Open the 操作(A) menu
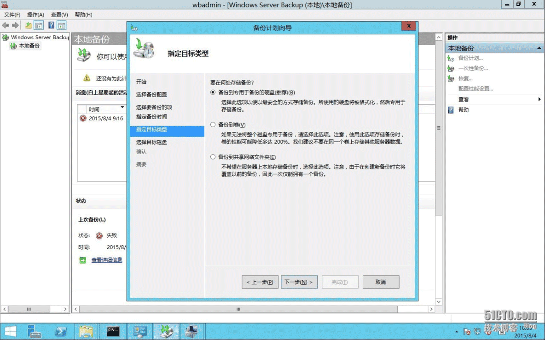Image resolution: width=545 pixels, height=340 pixels. [35, 15]
